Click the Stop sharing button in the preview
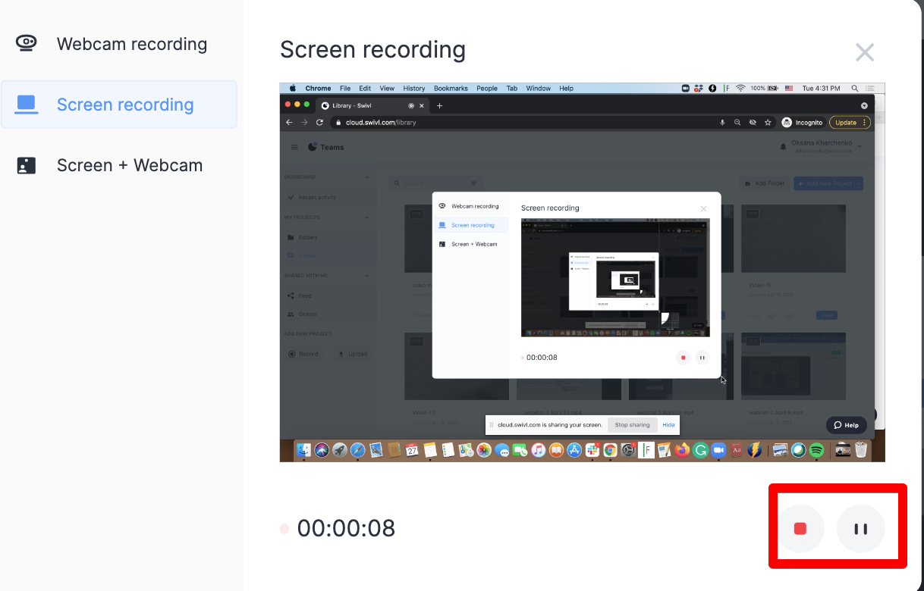The height and width of the screenshot is (591, 924). pyautogui.click(x=632, y=425)
